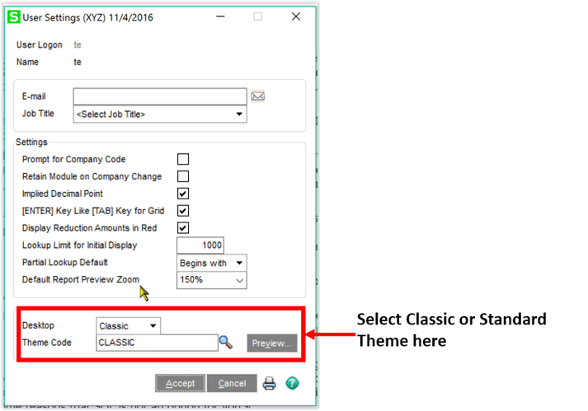
Task: Enable Prompt for Company Code checkbox
Action: (183, 159)
